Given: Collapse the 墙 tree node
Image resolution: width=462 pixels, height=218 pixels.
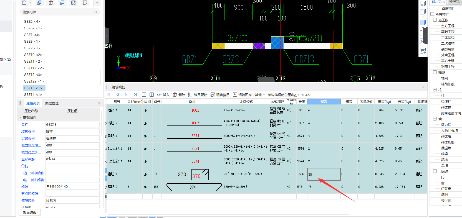Looking at the screenshot, I should point(435,119).
